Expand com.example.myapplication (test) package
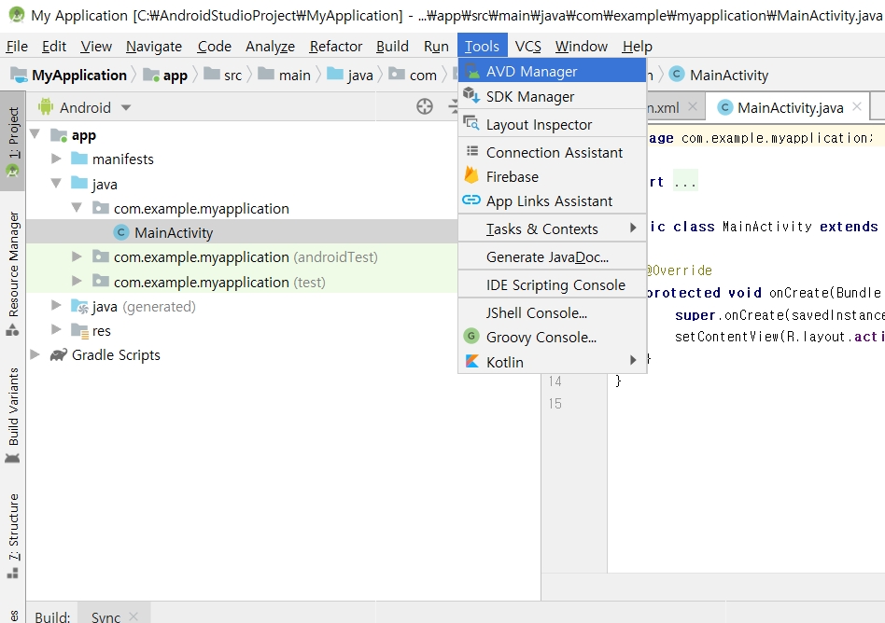Viewport: 885px width, 623px height. (77, 280)
